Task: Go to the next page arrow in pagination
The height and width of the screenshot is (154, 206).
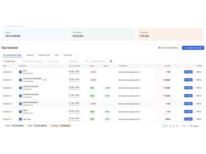Action: coord(187,126)
